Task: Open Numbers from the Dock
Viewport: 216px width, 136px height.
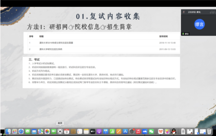Action: 112,131
